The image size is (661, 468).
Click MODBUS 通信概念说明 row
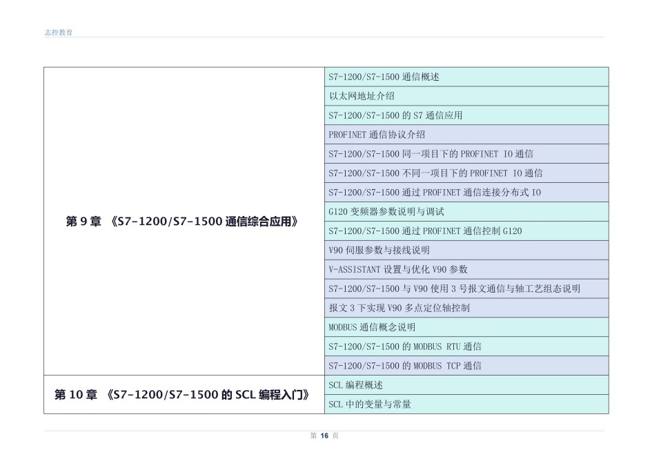[x=466, y=327]
